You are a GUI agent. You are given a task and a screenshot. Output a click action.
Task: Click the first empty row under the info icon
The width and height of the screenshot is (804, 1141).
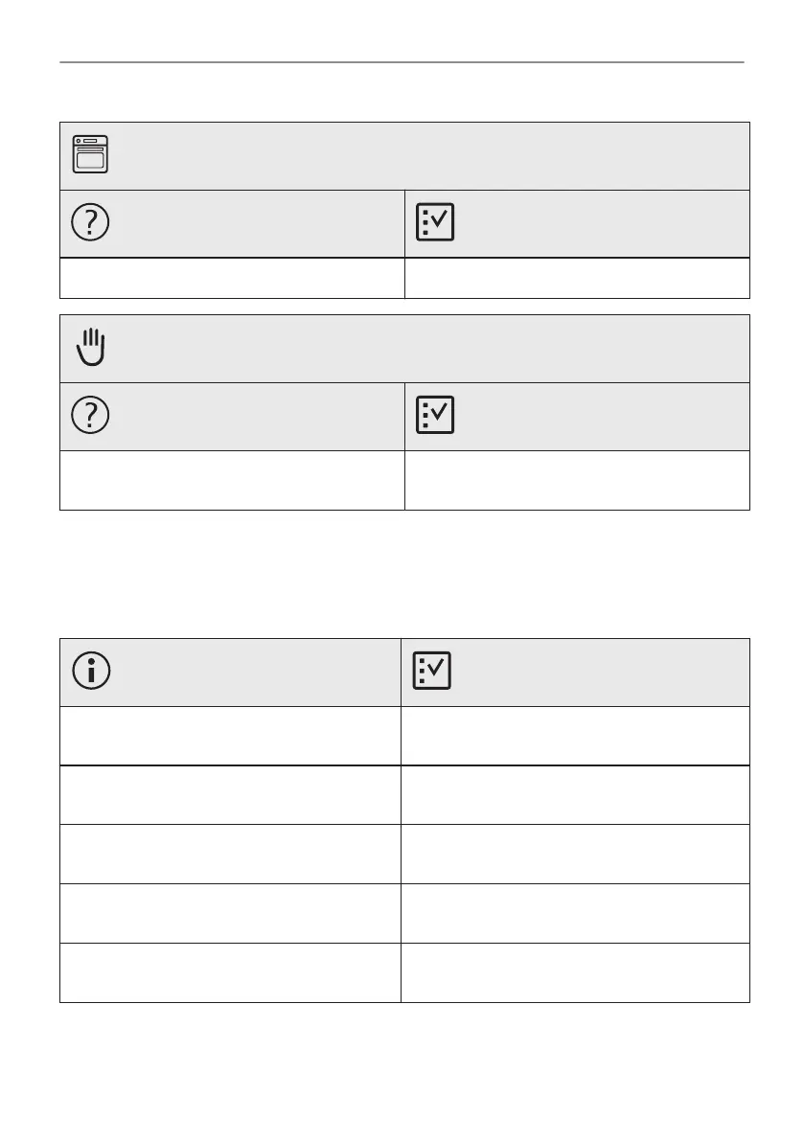(x=230, y=736)
